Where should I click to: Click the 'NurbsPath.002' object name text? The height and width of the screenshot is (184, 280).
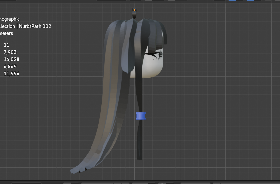(x=35, y=26)
